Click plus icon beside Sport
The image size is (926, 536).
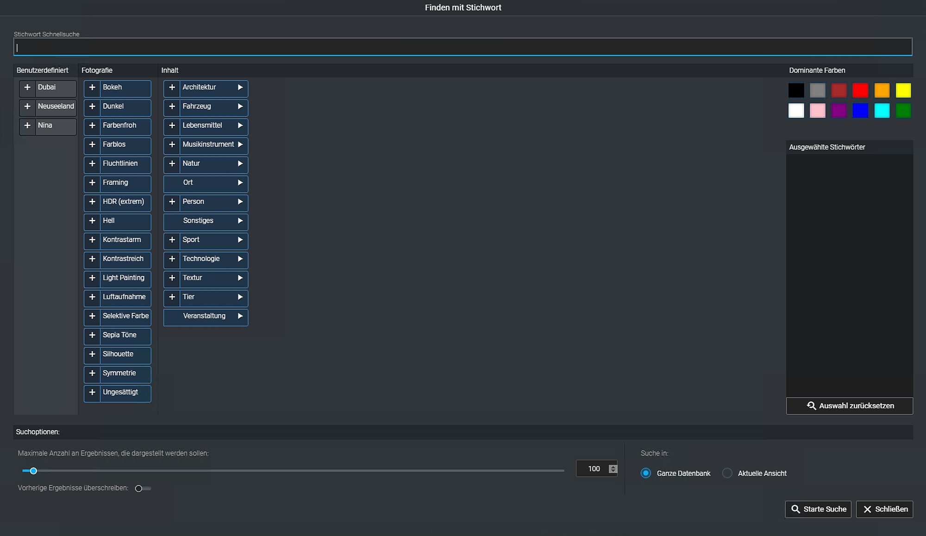[x=172, y=240]
